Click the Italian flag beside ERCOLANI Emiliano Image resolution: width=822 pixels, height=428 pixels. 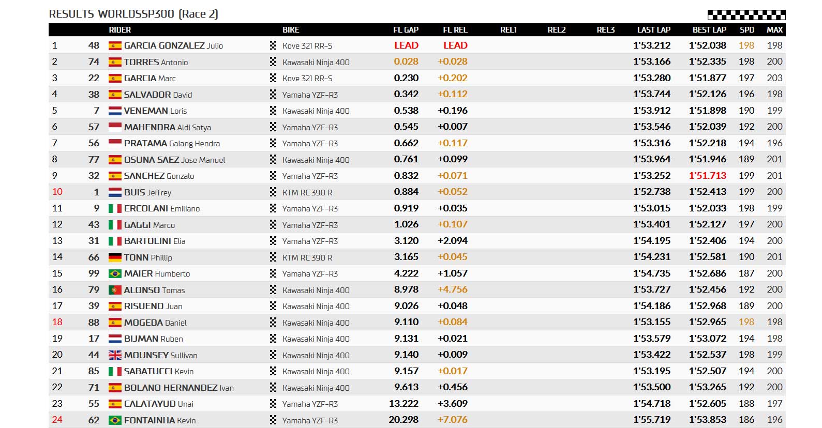tap(115, 208)
